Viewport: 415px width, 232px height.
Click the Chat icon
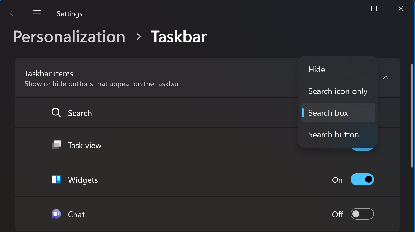point(56,214)
